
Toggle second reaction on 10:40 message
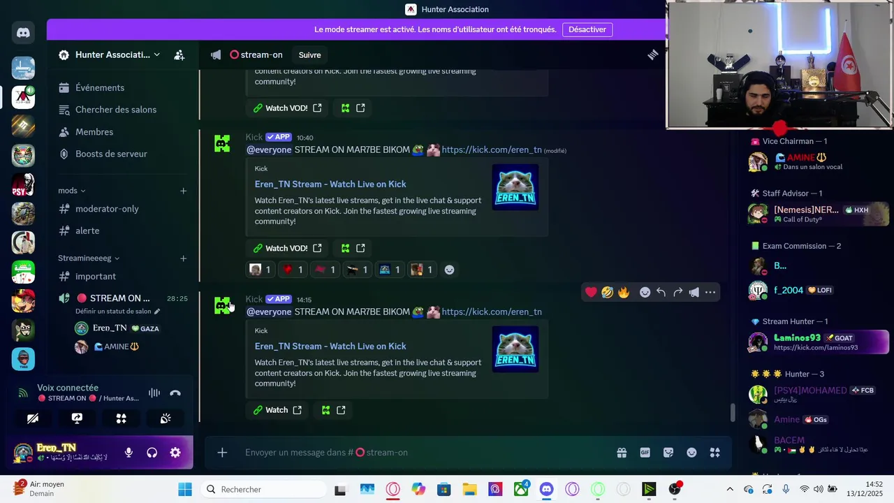click(293, 270)
